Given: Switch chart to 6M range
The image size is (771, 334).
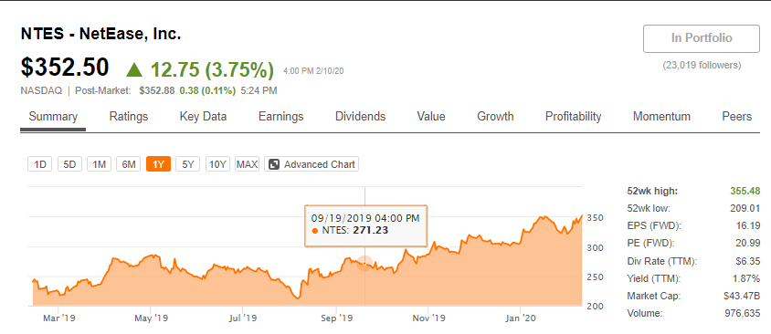Looking at the screenshot, I should point(129,164).
